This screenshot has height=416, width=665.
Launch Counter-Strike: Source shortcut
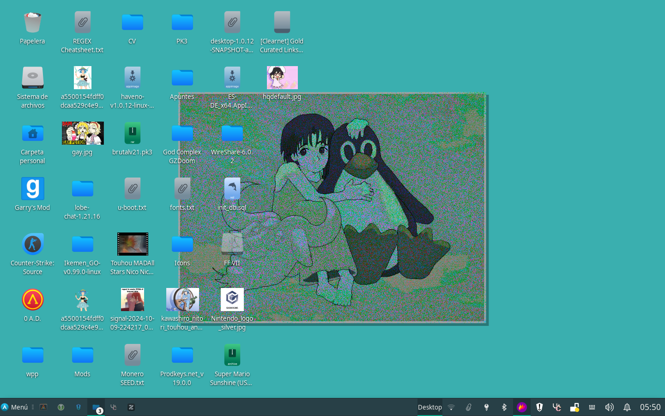pos(32,244)
